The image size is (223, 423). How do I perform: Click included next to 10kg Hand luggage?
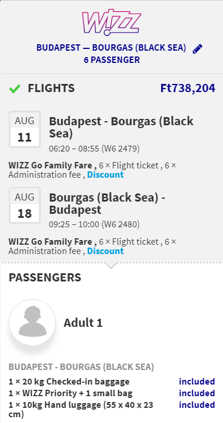(x=197, y=405)
